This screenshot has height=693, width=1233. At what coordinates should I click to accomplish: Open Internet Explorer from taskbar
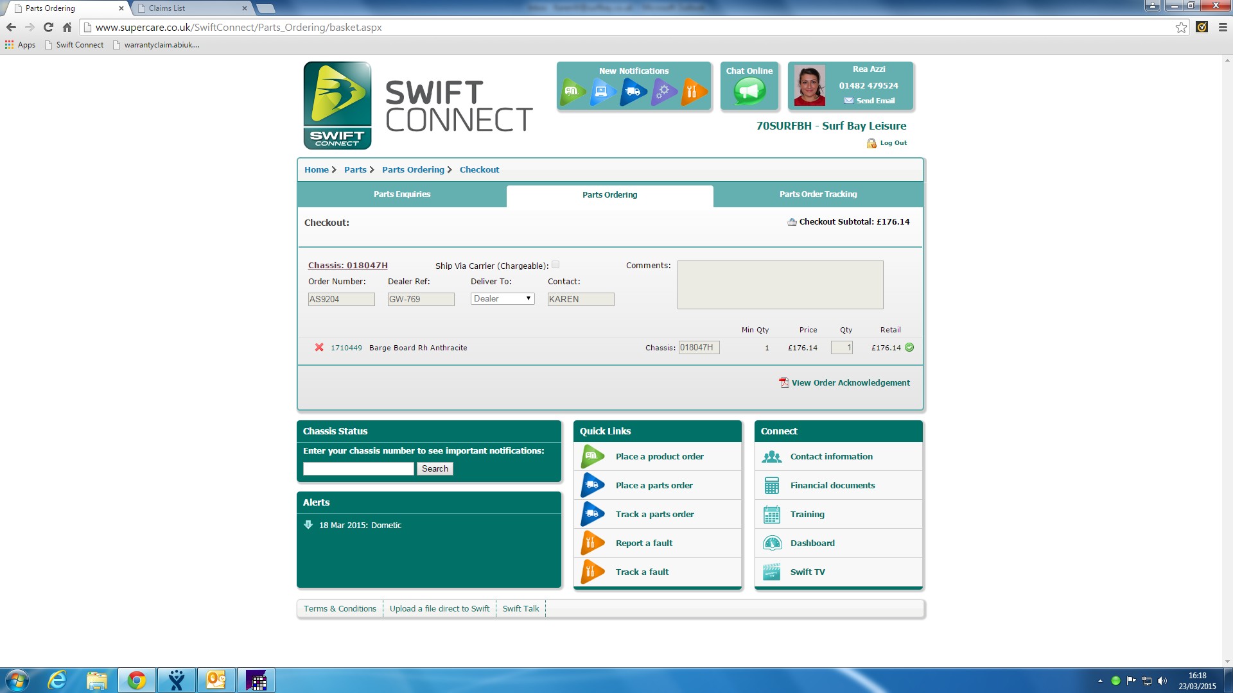(57, 680)
